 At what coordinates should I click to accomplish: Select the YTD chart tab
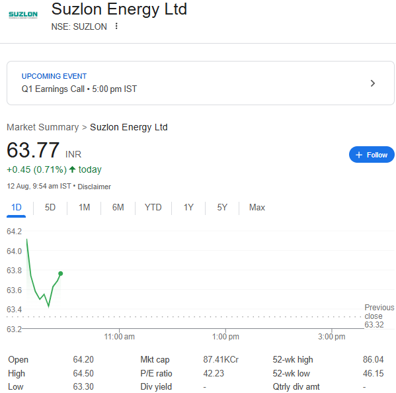[x=153, y=208]
